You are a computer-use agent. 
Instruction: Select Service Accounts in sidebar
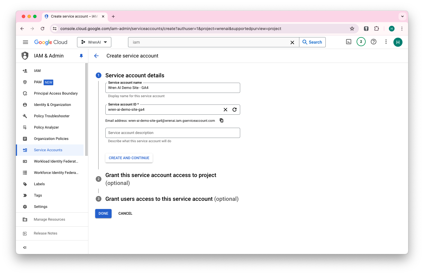click(50, 150)
